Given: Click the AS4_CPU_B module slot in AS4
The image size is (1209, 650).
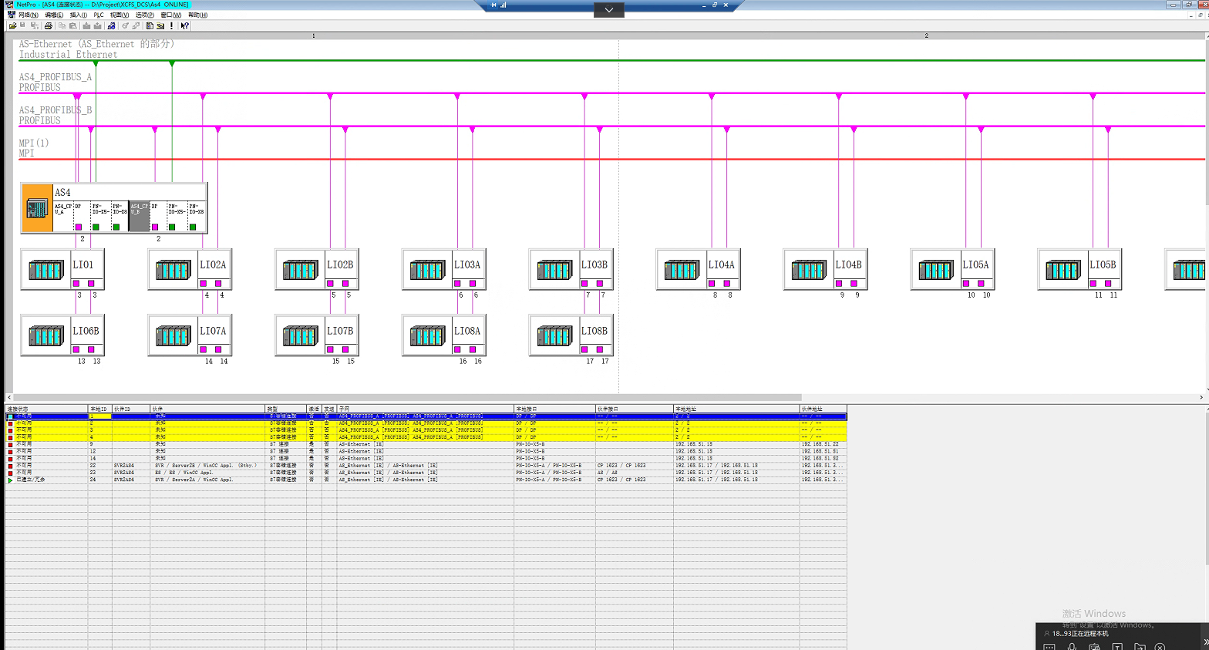Looking at the screenshot, I should click(139, 217).
